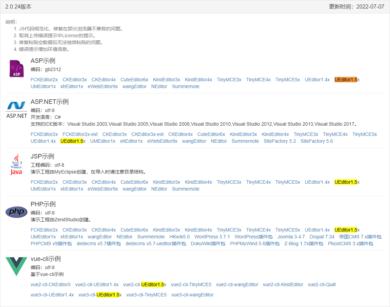The width and height of the screenshot is (390, 307).
Task: Select CKEditor3x-ext in the ASP.NET section
Action: 147,134
